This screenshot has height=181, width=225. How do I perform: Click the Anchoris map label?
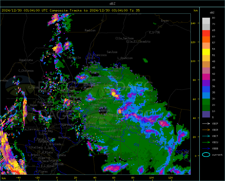point(64,137)
